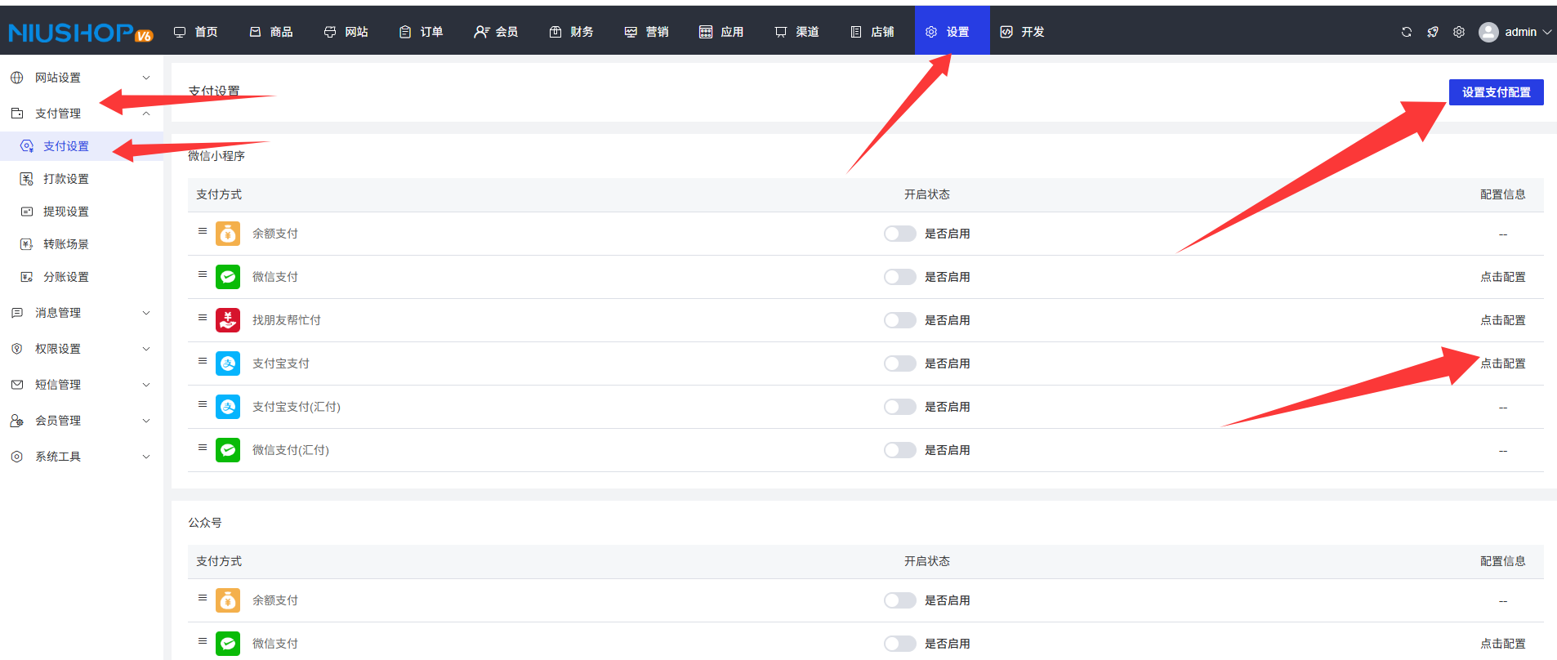Open the admin dropdown arrow
Screen dimensions: 1557x660
(x=1546, y=32)
